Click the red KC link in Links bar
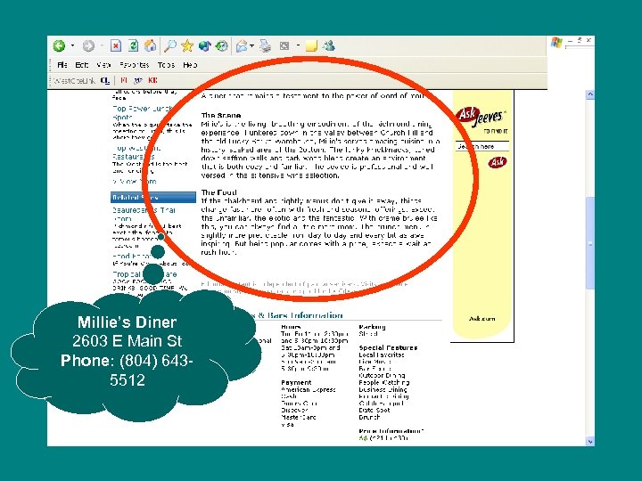The width and height of the screenshot is (642, 481). [152, 80]
